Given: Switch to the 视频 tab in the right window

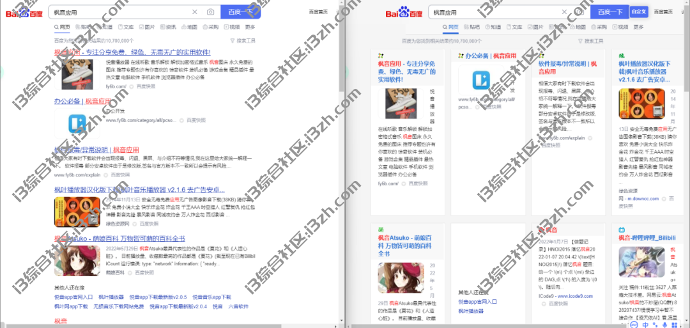Looking at the screenshot, I should click(620, 27).
